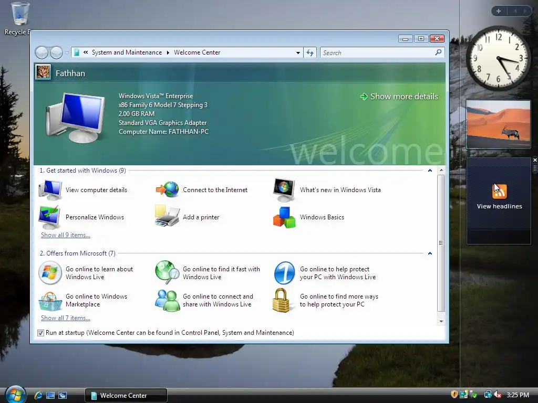The height and width of the screenshot is (403, 538).
Task: Click the Welcome Center breadcrumb
Action: click(197, 52)
